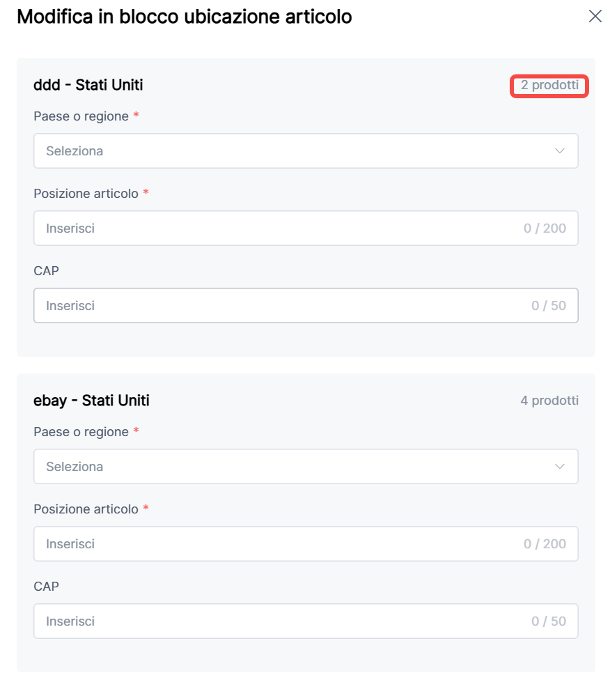Click the chevron arrow in ebay country selector
The width and height of the screenshot is (610, 673).
point(560,467)
